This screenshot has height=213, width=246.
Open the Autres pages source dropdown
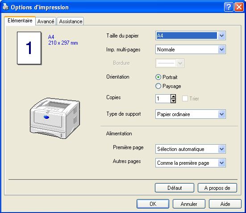tap(191, 163)
